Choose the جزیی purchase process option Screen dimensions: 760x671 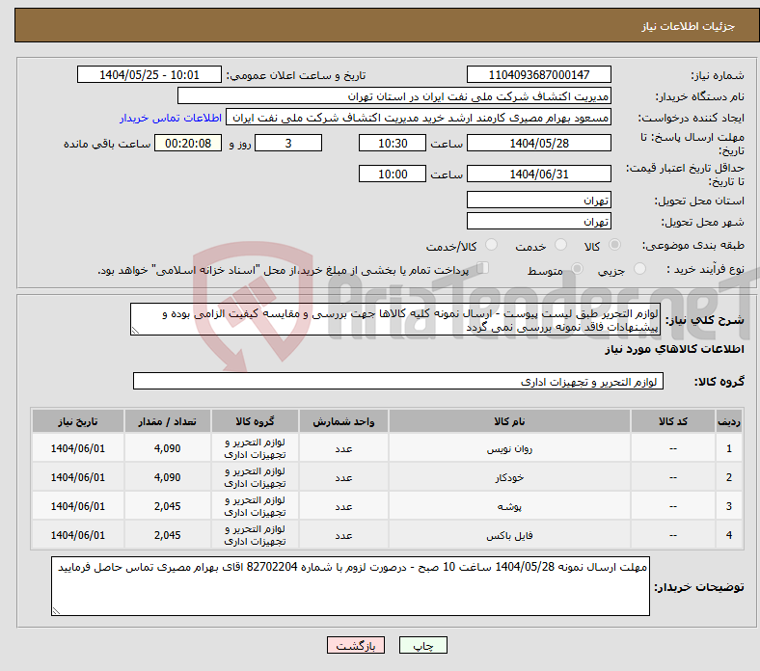coord(635,270)
